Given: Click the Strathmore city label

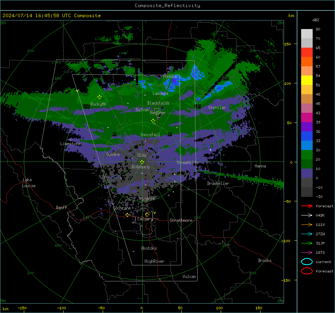Looking at the screenshot, I should (x=181, y=220).
